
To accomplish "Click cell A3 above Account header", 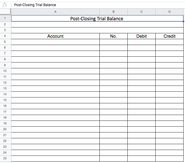I will (x=97, y=30).
